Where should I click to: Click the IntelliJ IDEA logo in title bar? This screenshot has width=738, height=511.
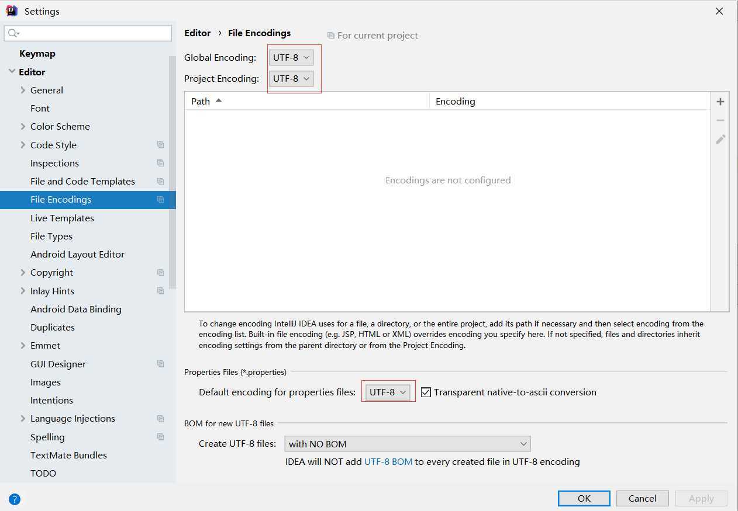[x=12, y=11]
